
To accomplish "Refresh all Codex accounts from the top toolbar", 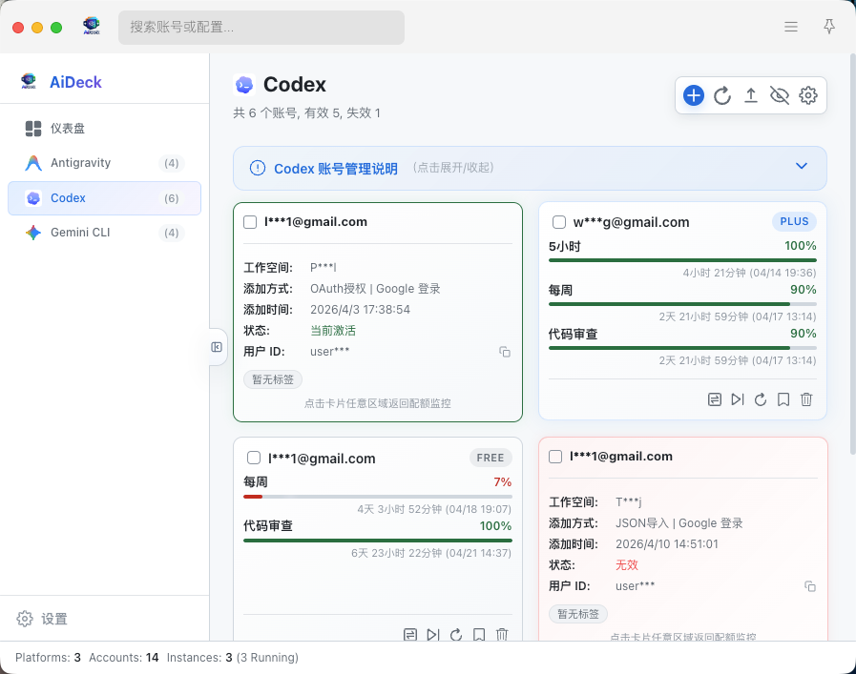I will [722, 95].
